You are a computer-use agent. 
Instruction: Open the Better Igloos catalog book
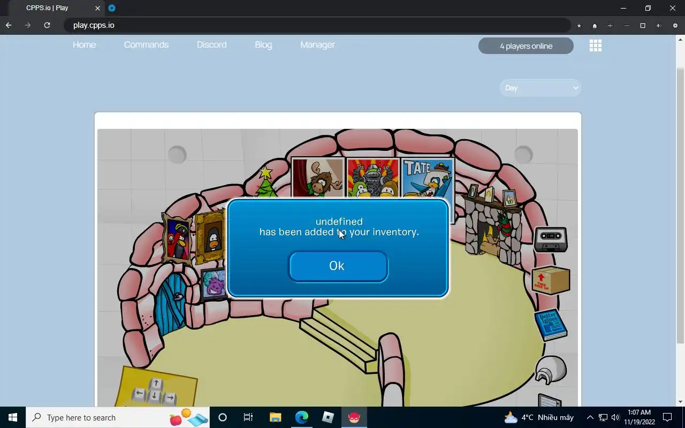pyautogui.click(x=551, y=325)
